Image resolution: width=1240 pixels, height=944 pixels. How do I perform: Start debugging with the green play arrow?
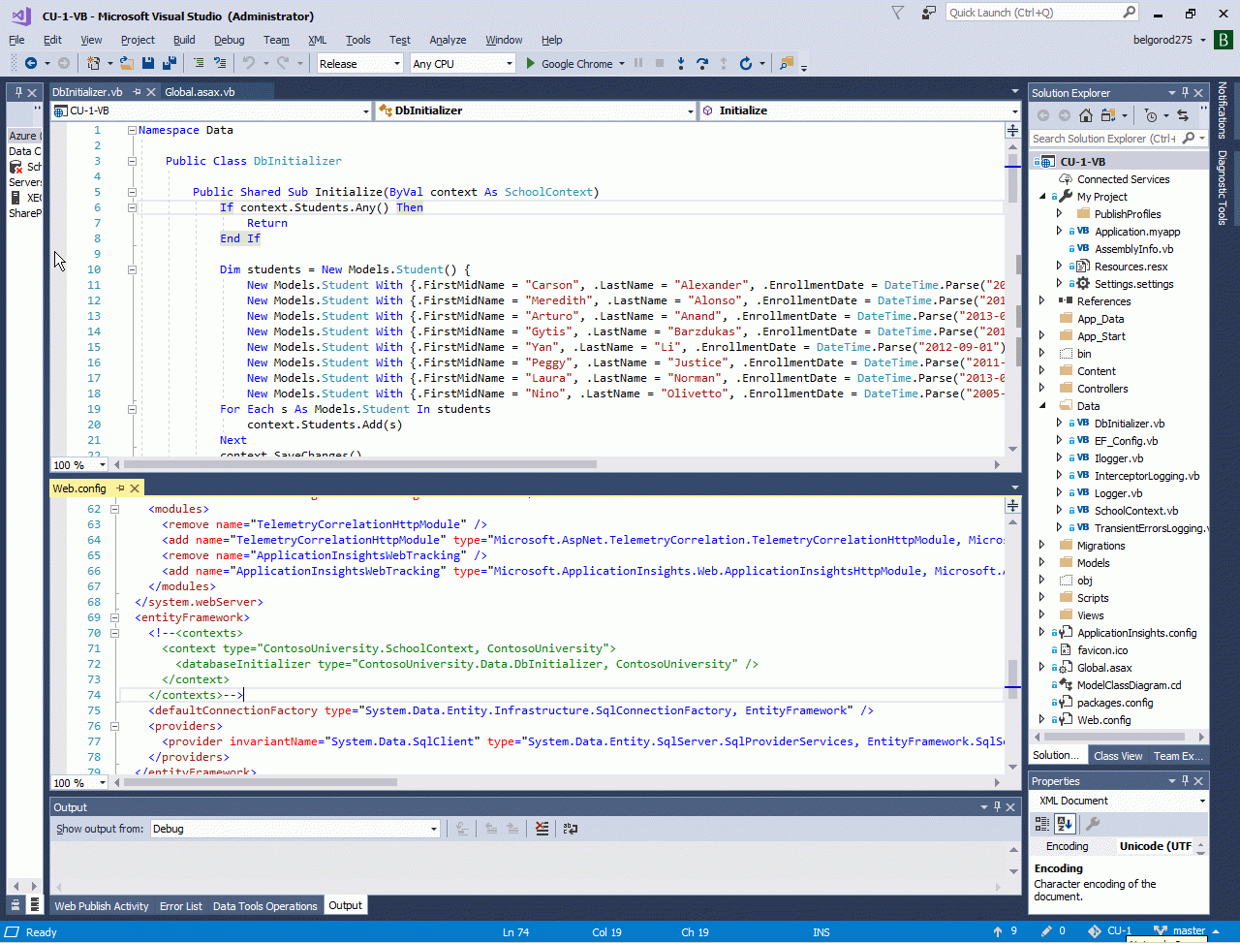(x=530, y=63)
